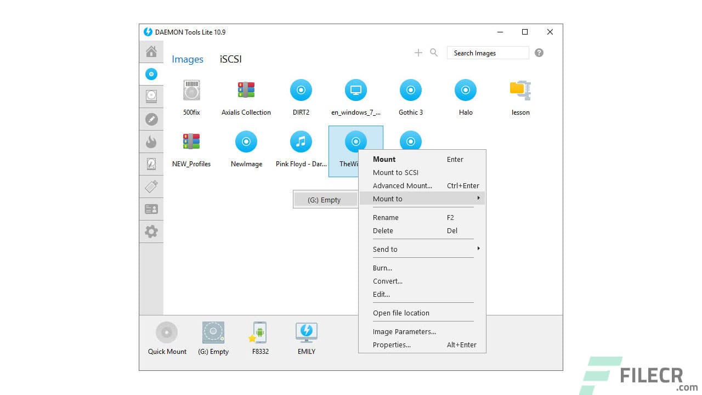This screenshot has height=395, width=702.
Task: Expand the Send to submenu
Action: point(422,249)
